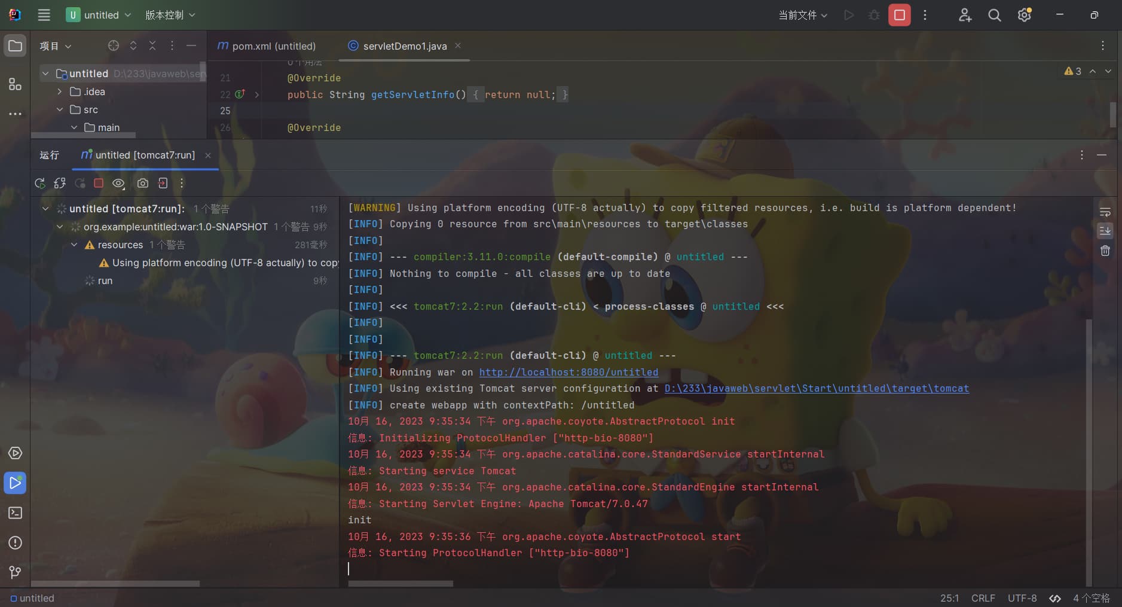Viewport: 1122px width, 607px height.
Task: Close the untitled [tomcat7:run] run tab
Action: point(208,155)
